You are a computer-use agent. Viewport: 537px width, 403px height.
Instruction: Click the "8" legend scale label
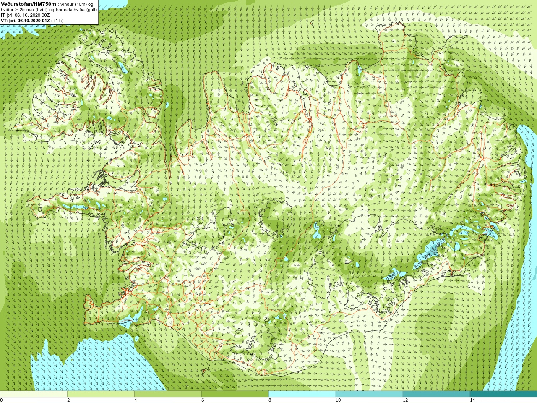click(270, 400)
